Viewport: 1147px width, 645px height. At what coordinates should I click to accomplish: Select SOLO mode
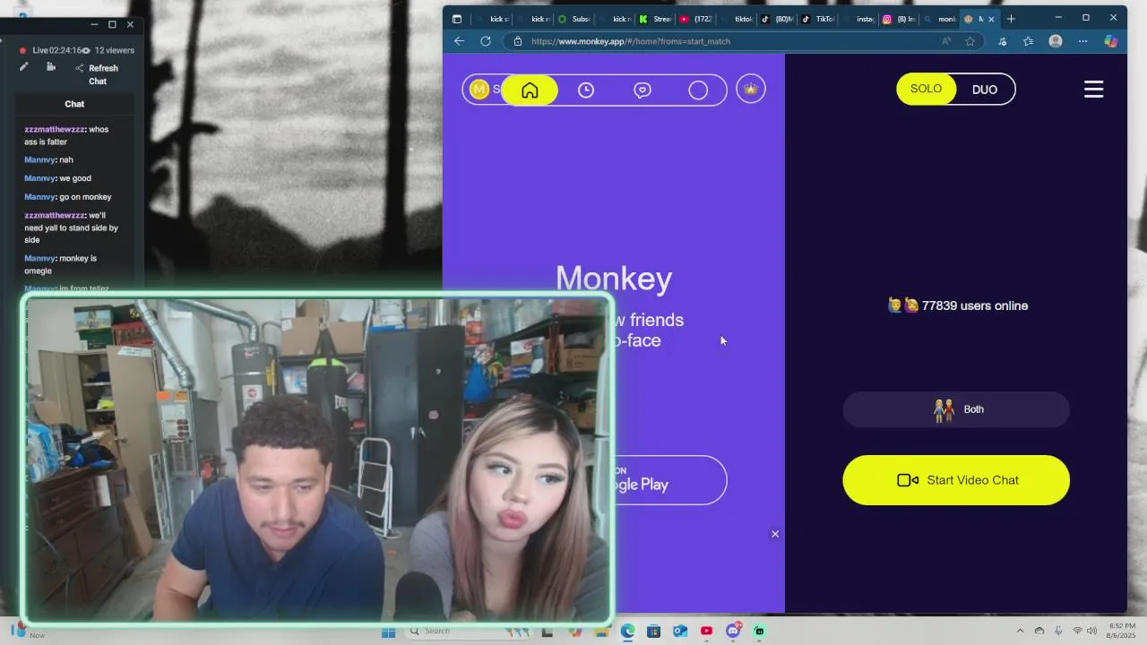pyautogui.click(x=926, y=89)
